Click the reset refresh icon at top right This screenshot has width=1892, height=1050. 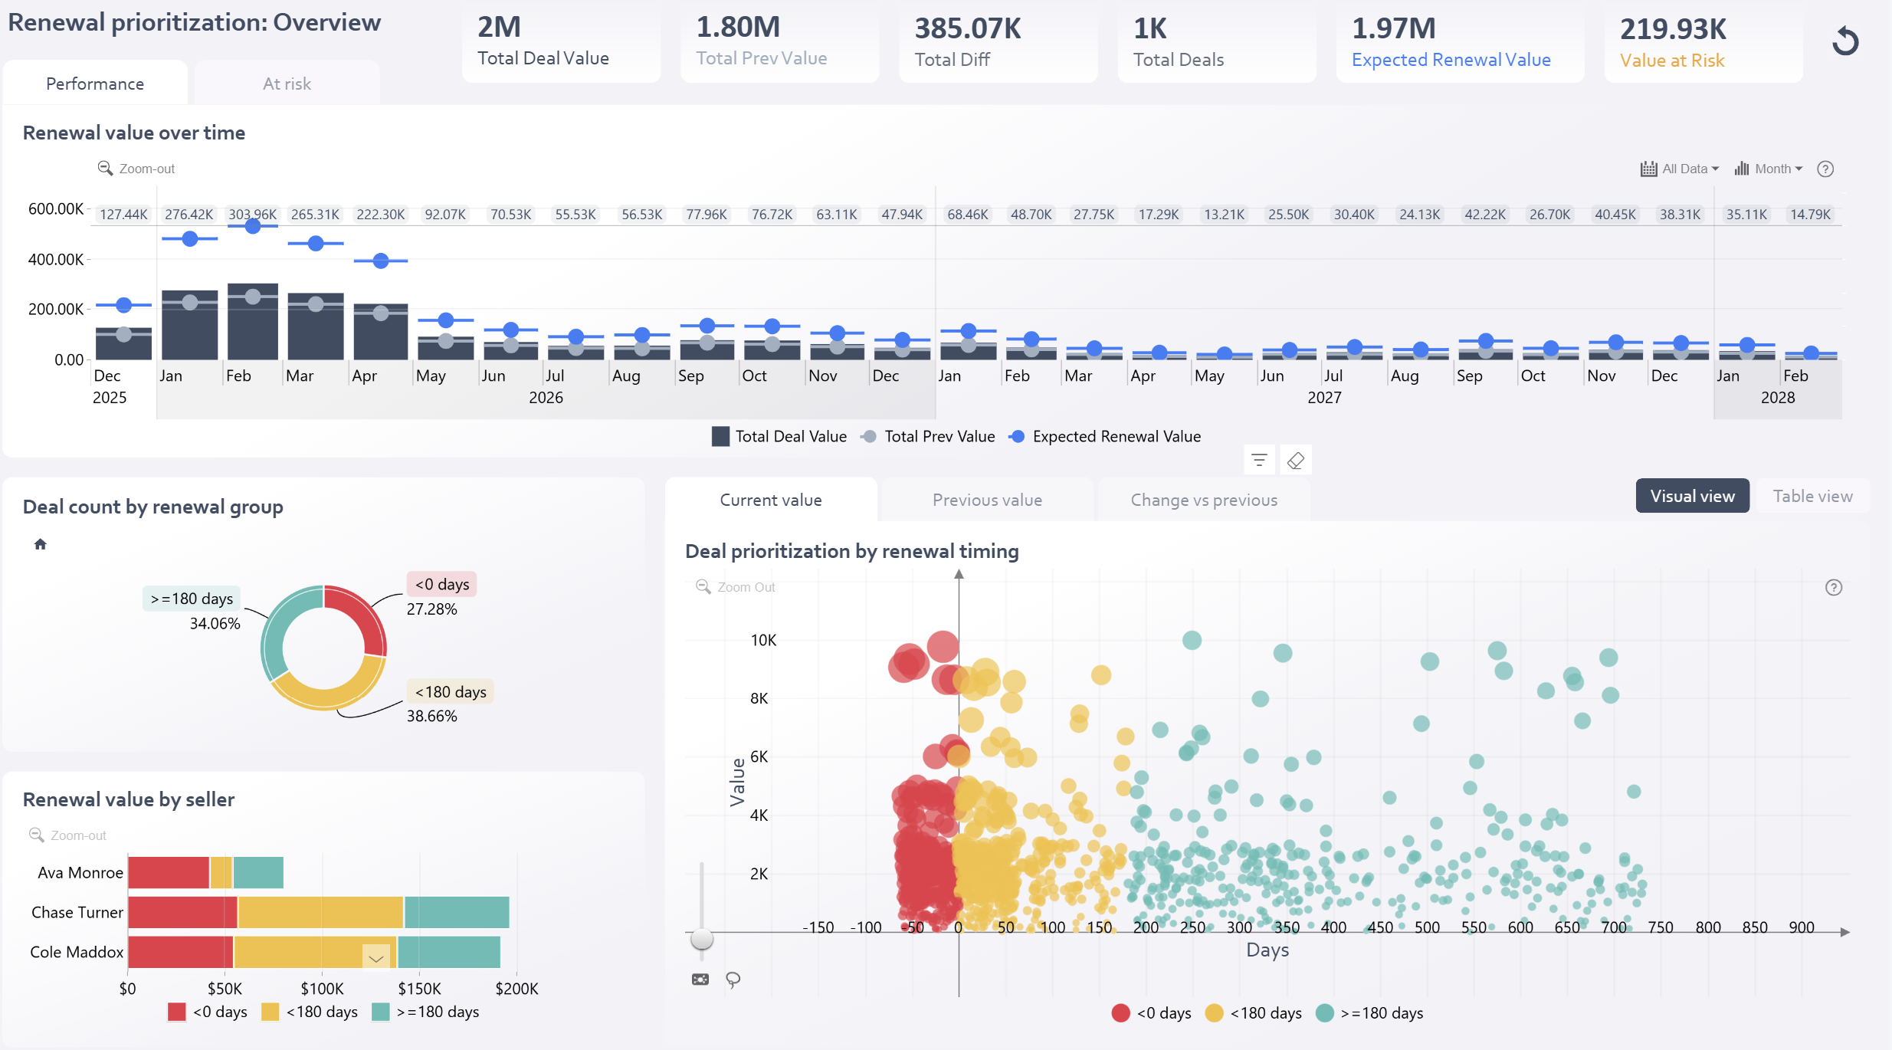click(x=1845, y=41)
